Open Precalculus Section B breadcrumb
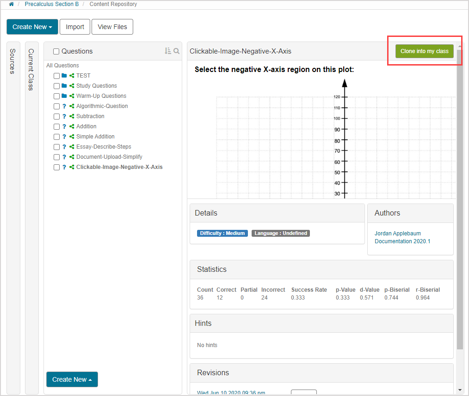 coord(51,4)
